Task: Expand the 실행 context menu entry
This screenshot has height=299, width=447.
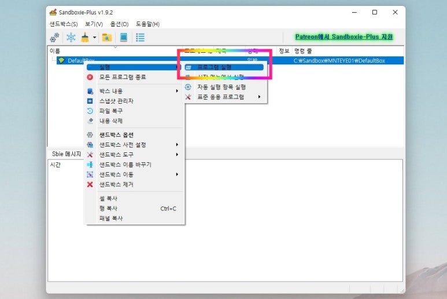Action: coord(134,67)
